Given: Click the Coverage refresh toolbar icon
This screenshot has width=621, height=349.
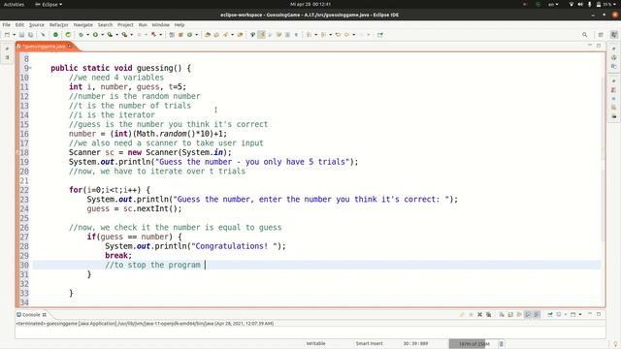Looking at the screenshot, I should 68,35.
